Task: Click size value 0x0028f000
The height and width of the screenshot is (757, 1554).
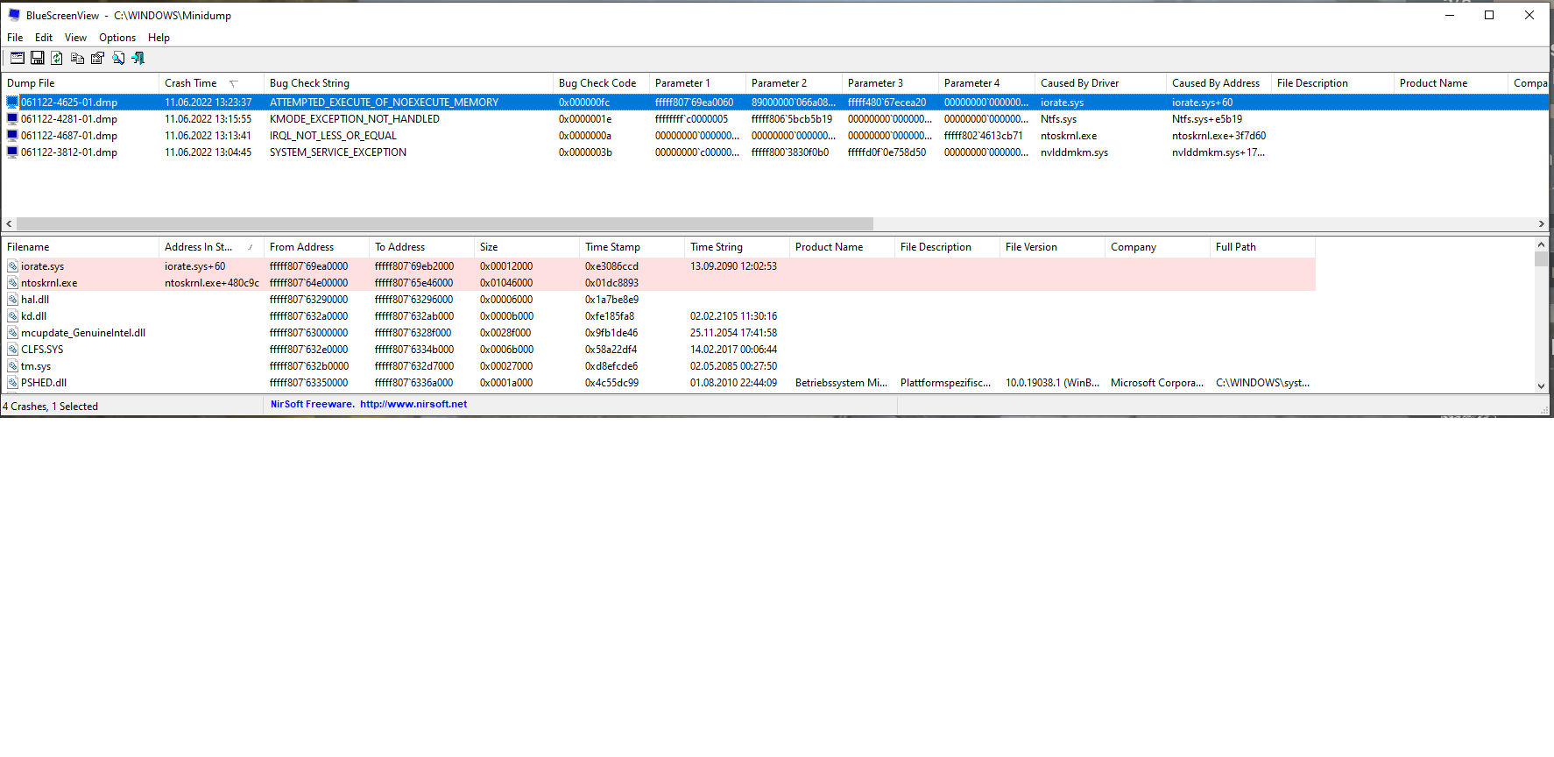Action: point(505,333)
